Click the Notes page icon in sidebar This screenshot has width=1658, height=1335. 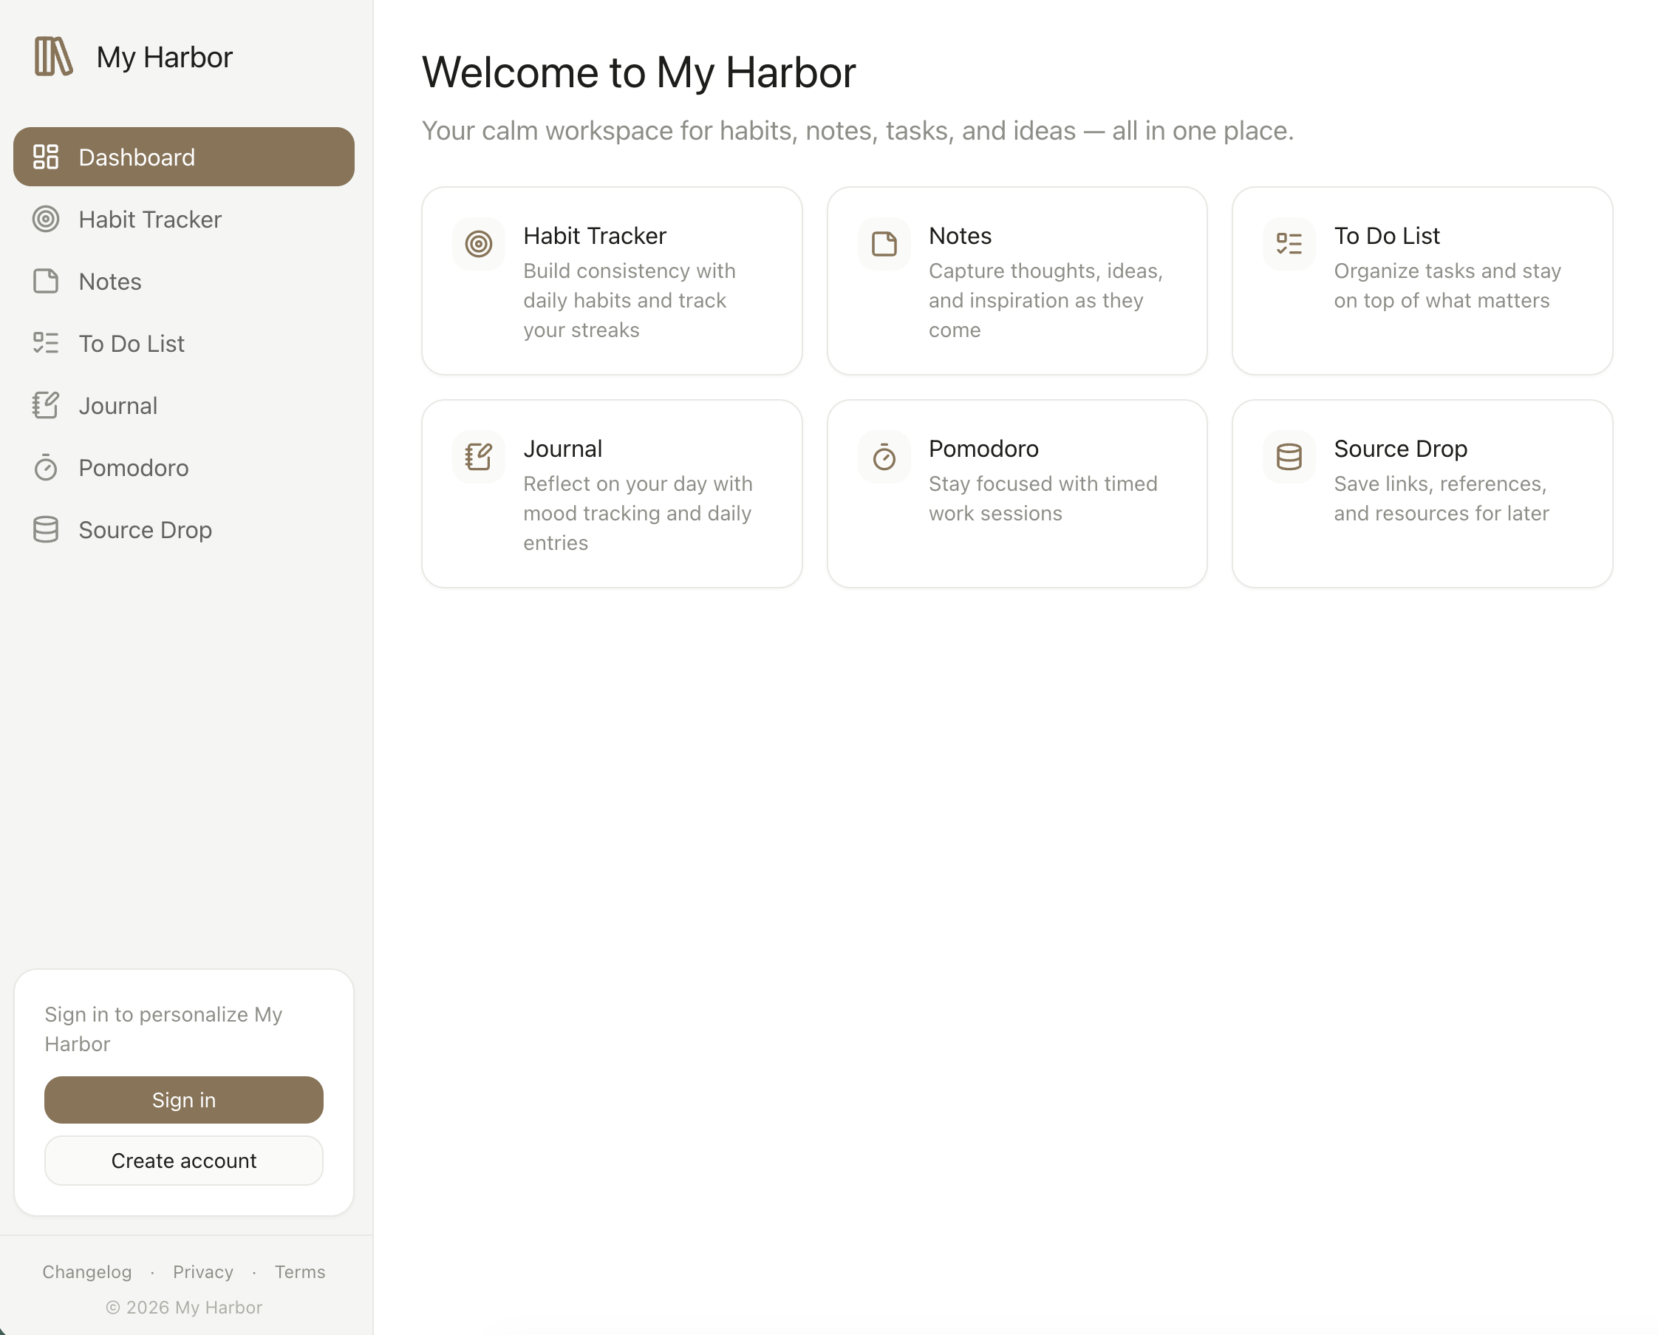coord(45,282)
